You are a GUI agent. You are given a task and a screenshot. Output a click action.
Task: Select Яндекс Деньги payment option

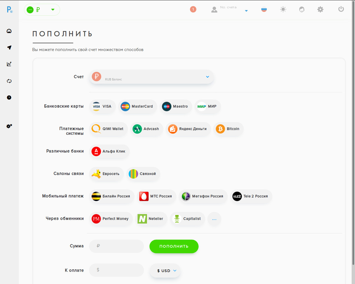[x=188, y=129]
